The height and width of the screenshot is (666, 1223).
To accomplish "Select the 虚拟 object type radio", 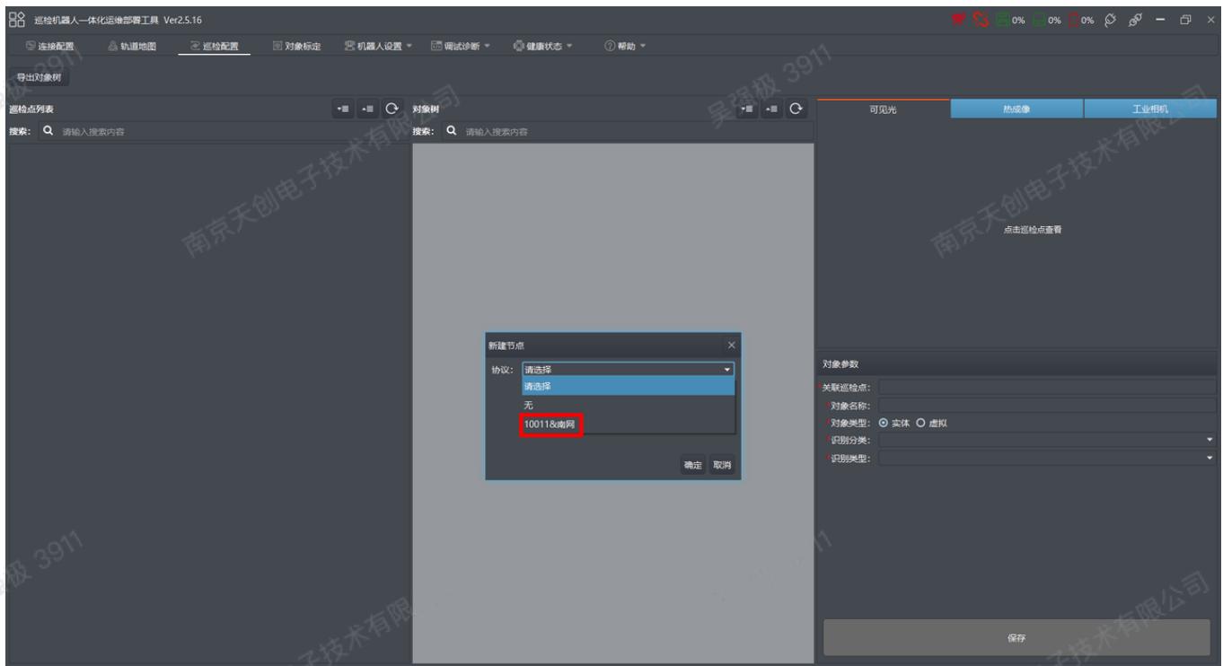I will [x=920, y=423].
